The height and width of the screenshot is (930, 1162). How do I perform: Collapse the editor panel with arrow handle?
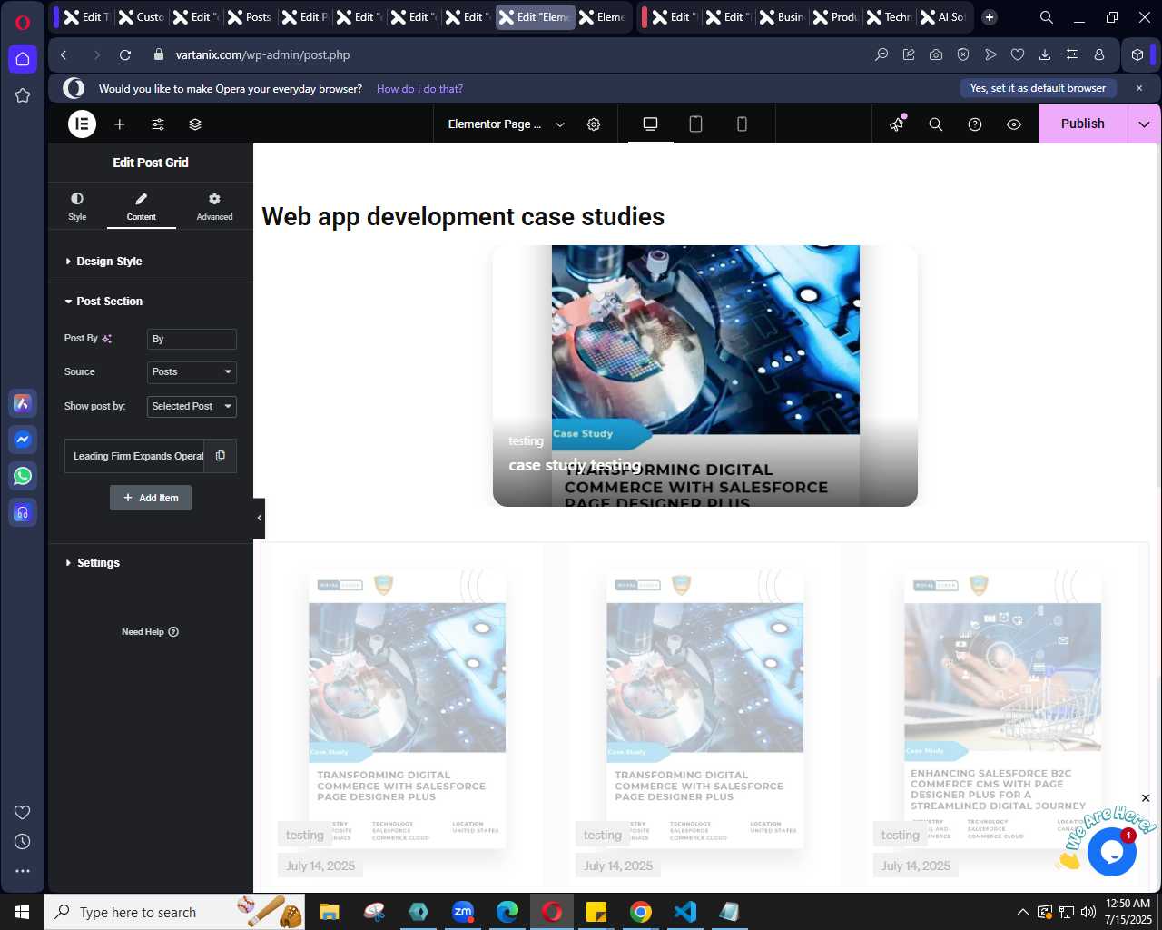point(260,518)
